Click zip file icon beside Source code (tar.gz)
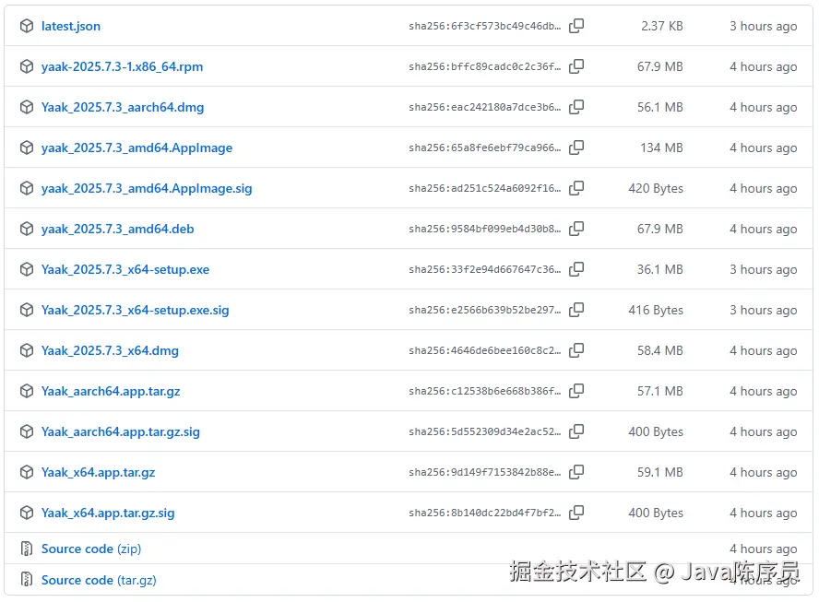819x602 pixels. (27, 580)
